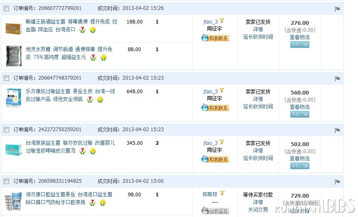
Task: Open 详情 link of the 560.00 order
Action: [258, 99]
